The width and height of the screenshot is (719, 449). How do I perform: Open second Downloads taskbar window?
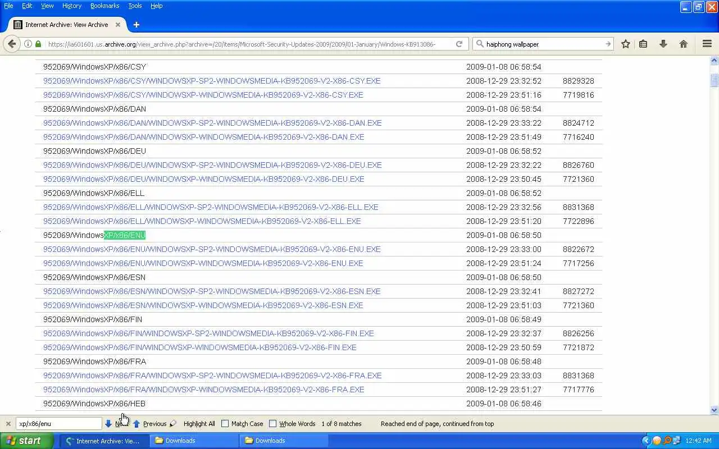pos(284,441)
